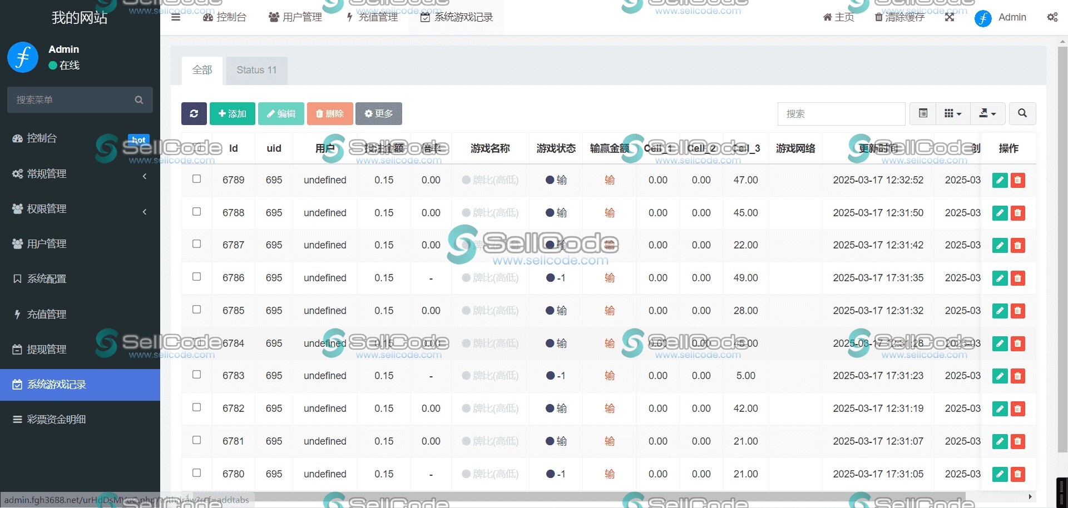Click the search magnifier button beside export
Screen dimensions: 1068x508
click(1022, 113)
